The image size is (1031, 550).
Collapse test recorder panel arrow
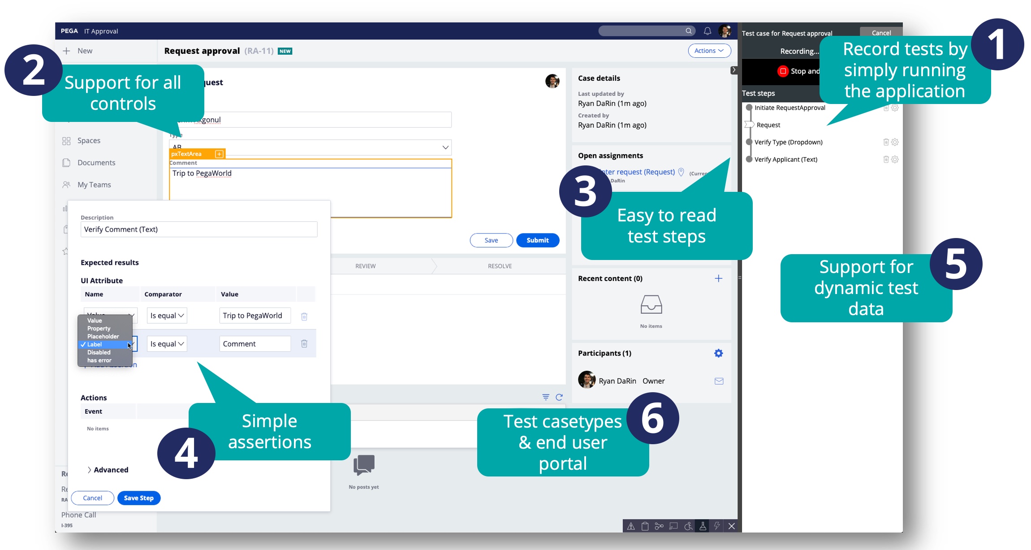point(733,70)
